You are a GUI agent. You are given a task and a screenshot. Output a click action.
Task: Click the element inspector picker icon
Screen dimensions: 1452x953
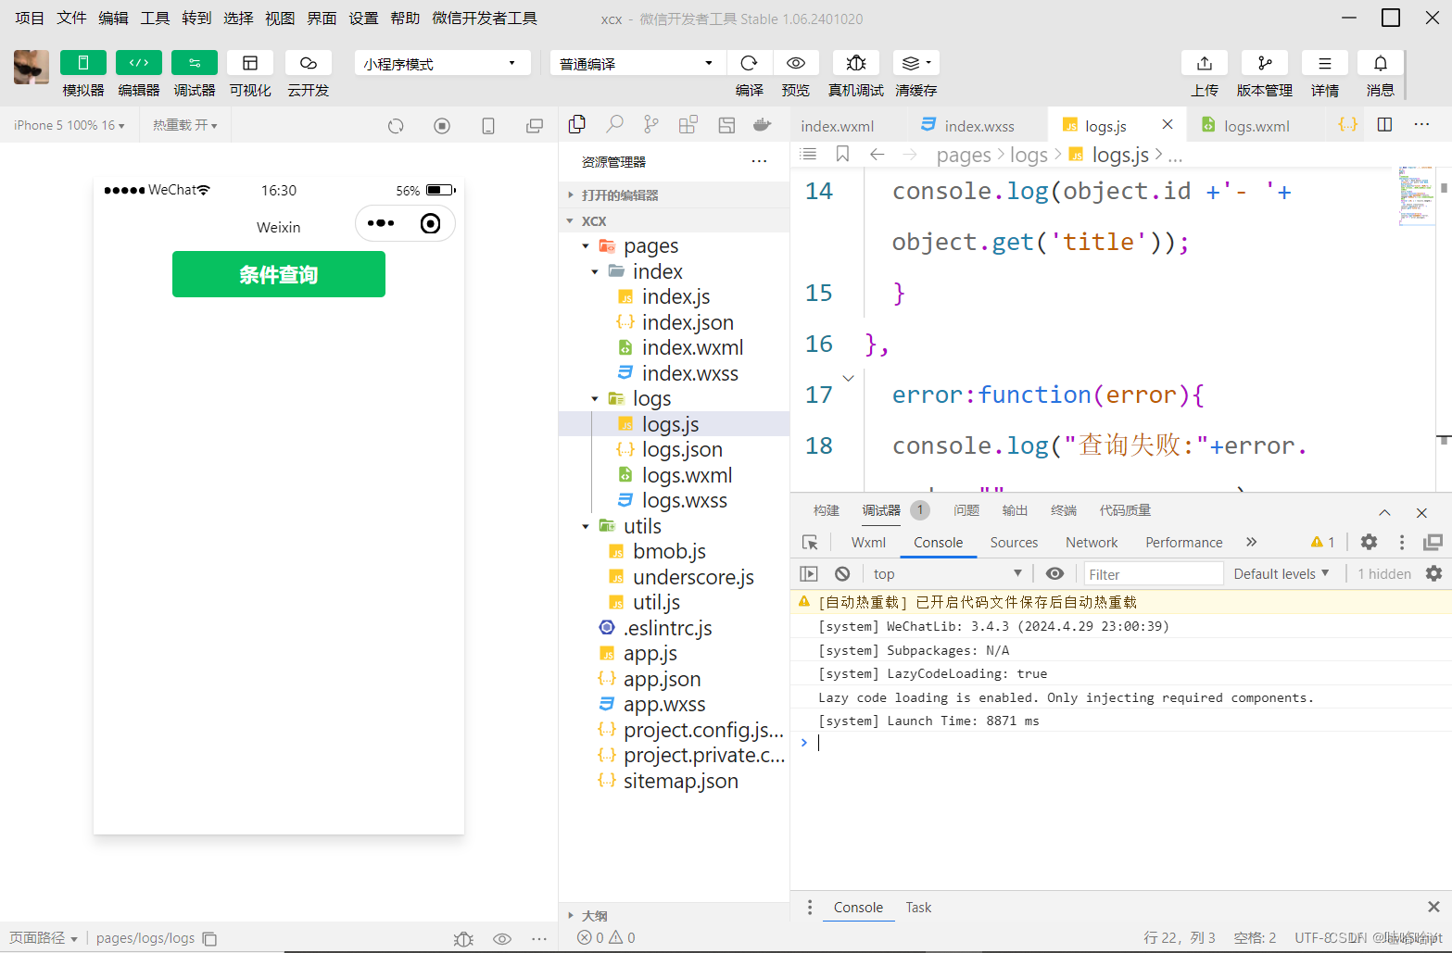pyautogui.click(x=810, y=543)
